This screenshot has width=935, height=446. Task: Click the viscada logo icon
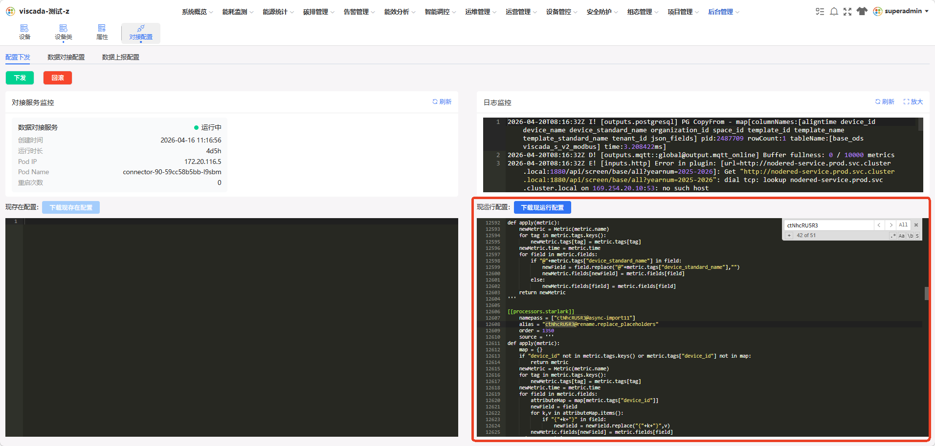[10, 11]
